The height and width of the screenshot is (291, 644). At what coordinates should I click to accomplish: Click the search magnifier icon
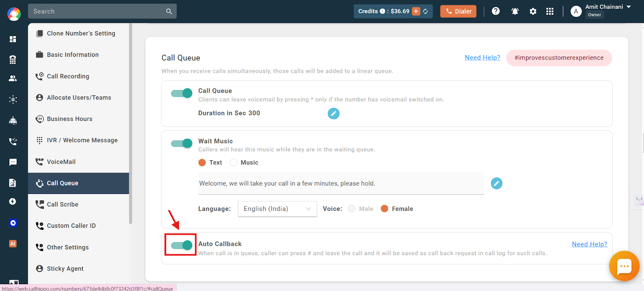point(169,11)
